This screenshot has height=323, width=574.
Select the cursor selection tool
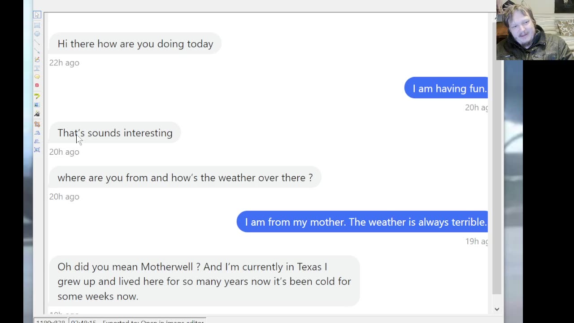pos(37,15)
